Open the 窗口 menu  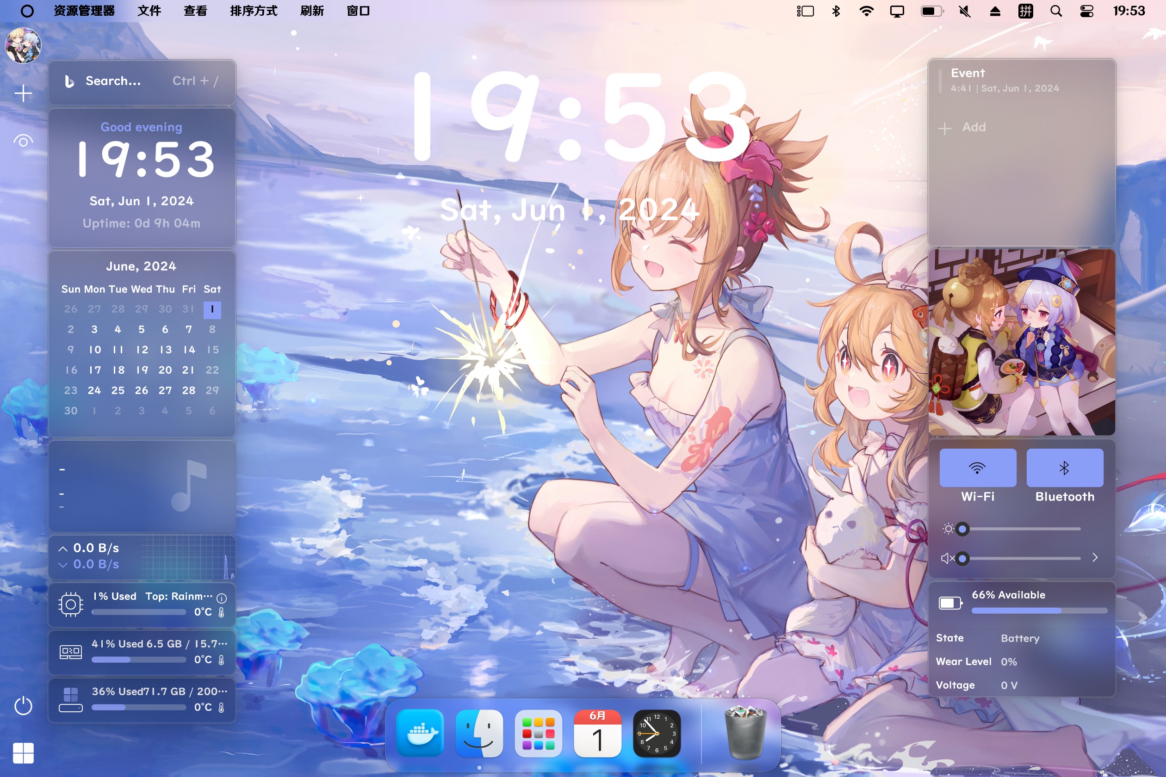358,11
